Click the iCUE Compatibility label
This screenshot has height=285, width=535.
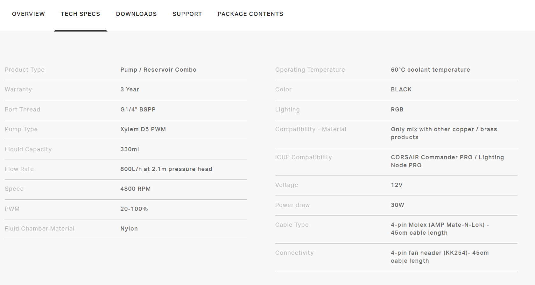(303, 157)
